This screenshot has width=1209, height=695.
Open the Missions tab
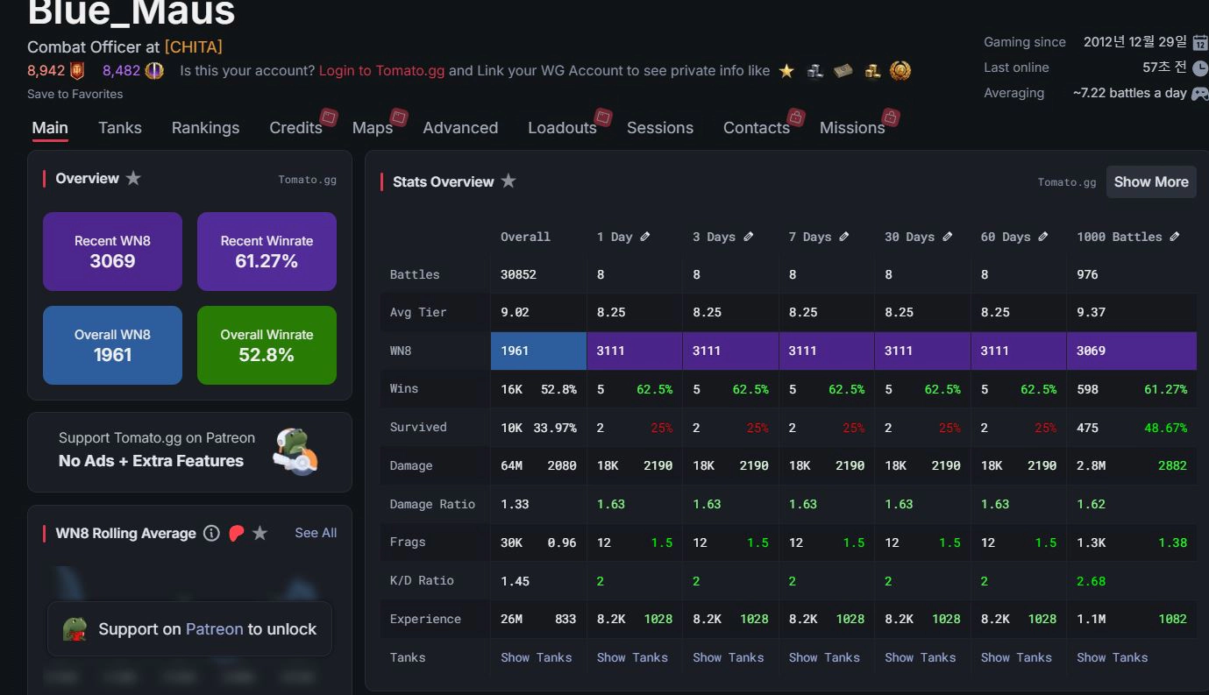tap(852, 128)
